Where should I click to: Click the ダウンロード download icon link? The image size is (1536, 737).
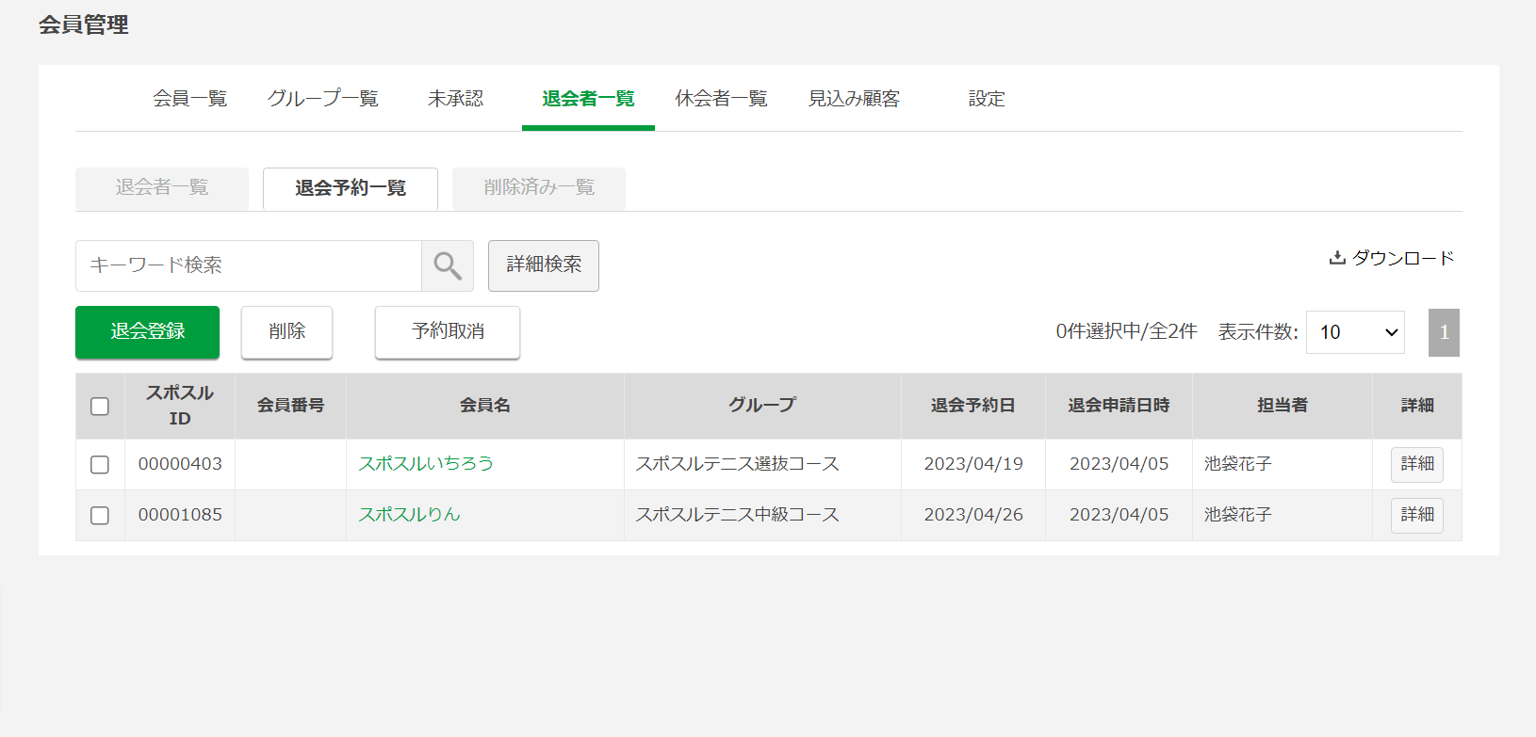click(1392, 258)
